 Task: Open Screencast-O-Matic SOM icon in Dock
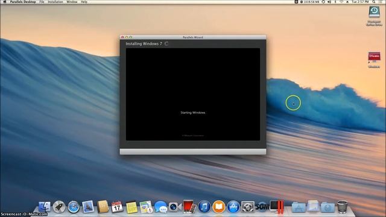pos(262,207)
